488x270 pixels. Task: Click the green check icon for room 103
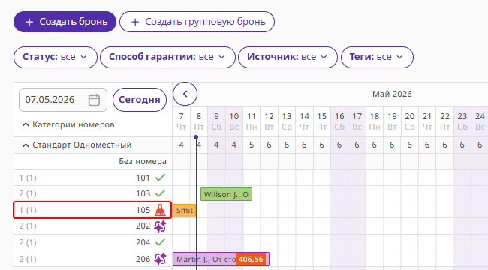160,193
